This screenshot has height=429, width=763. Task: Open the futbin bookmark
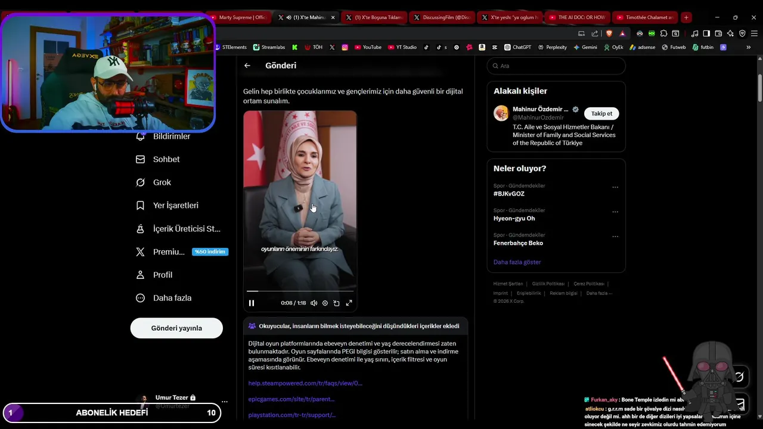click(x=703, y=47)
